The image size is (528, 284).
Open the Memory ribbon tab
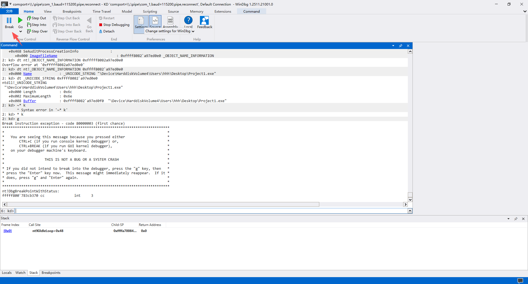pos(197,11)
